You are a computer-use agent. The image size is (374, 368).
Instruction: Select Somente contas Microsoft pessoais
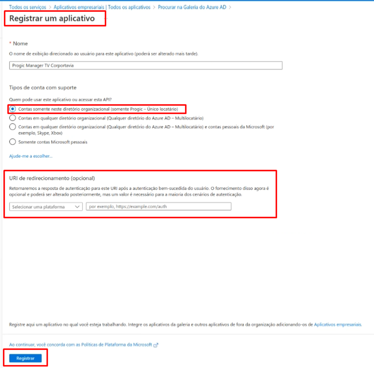[x=13, y=142]
